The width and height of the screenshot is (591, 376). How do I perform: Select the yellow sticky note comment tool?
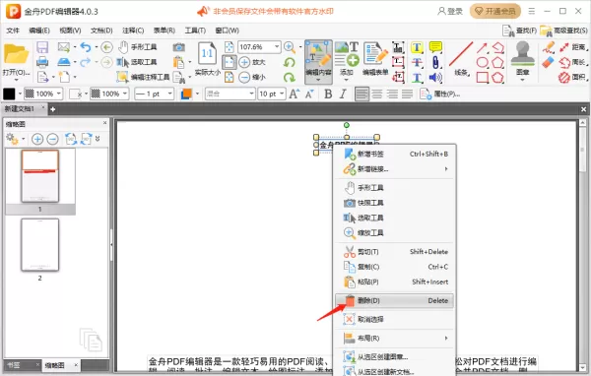[x=435, y=47]
